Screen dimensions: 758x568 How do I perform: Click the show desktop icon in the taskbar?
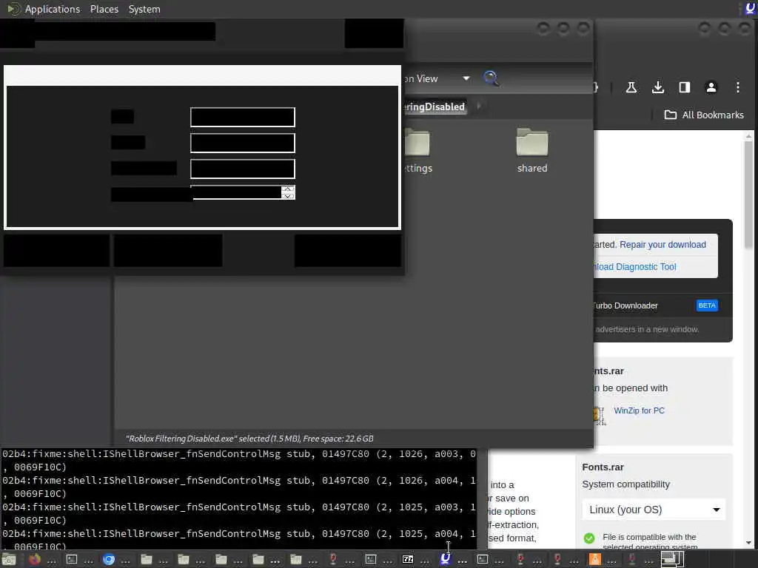coord(8,559)
